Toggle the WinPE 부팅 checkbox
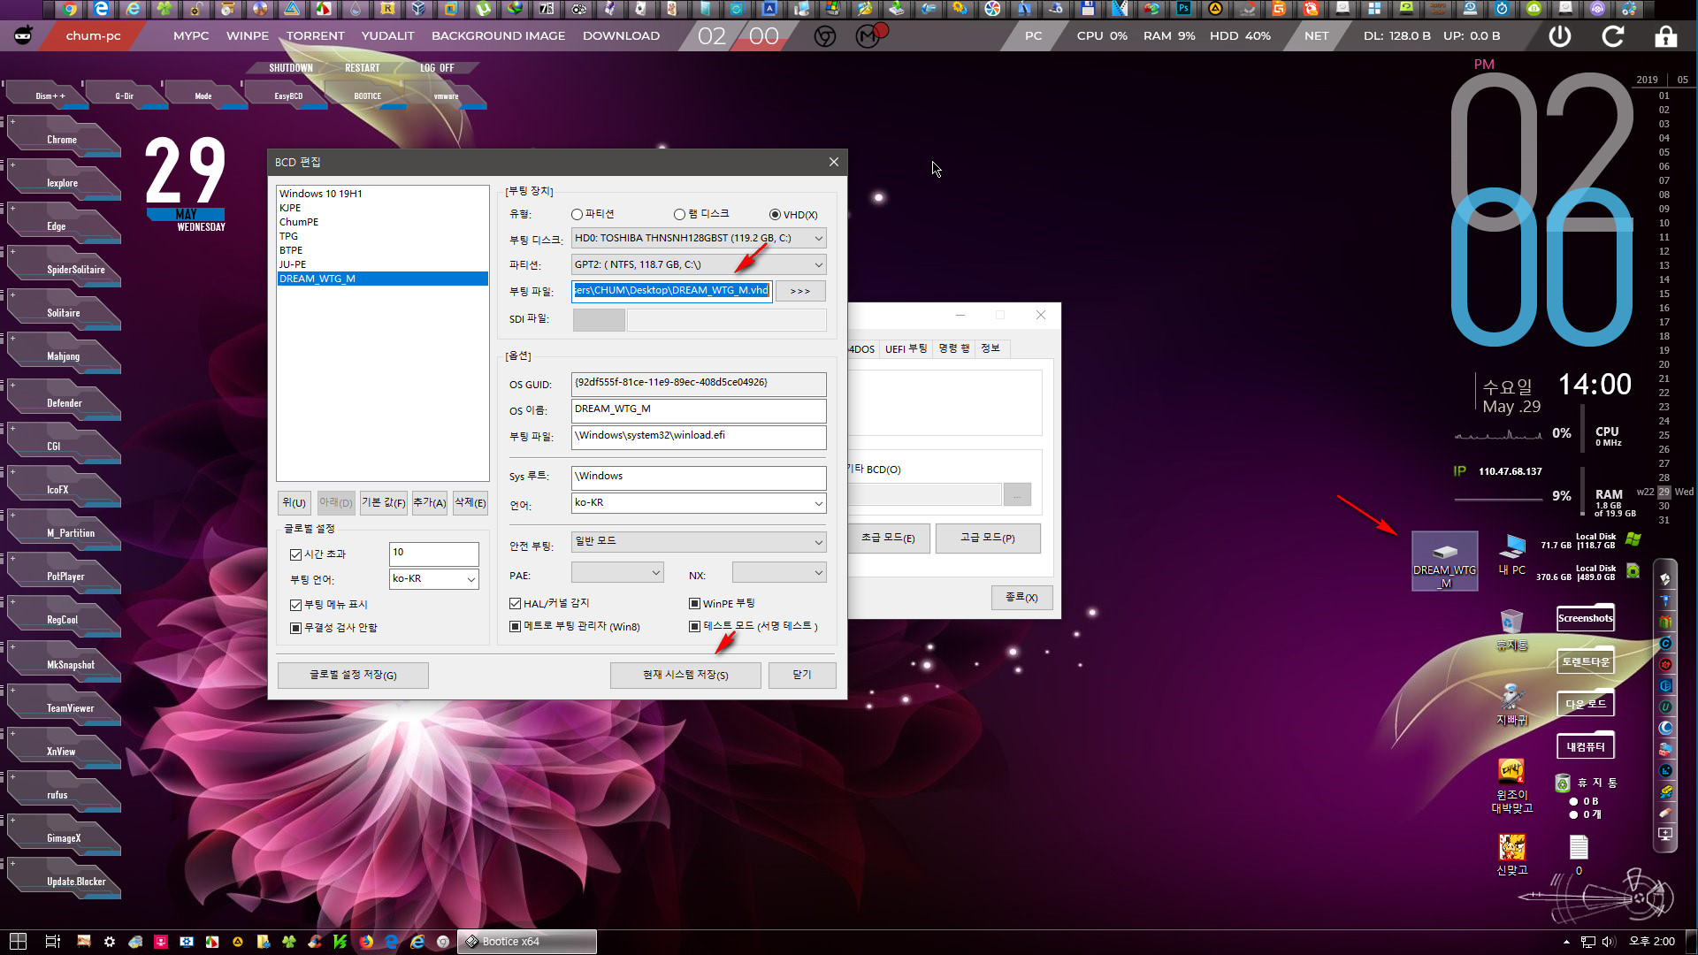Screen dimensions: 1698x955 (x=694, y=603)
